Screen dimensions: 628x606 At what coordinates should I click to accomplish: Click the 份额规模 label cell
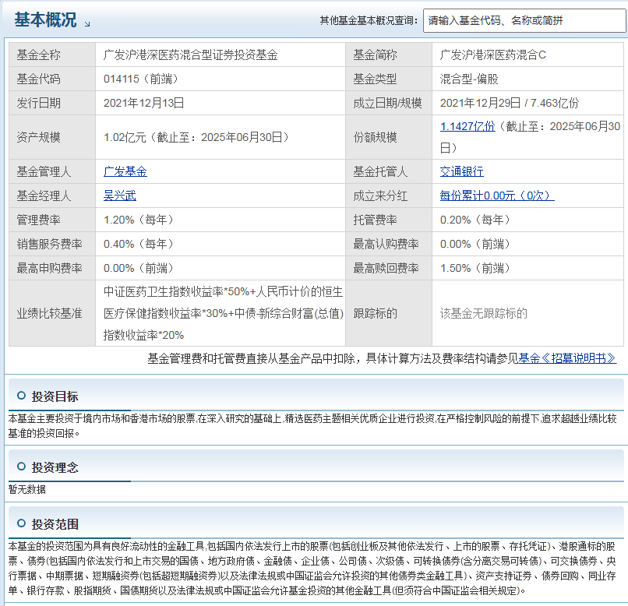pyautogui.click(x=389, y=137)
